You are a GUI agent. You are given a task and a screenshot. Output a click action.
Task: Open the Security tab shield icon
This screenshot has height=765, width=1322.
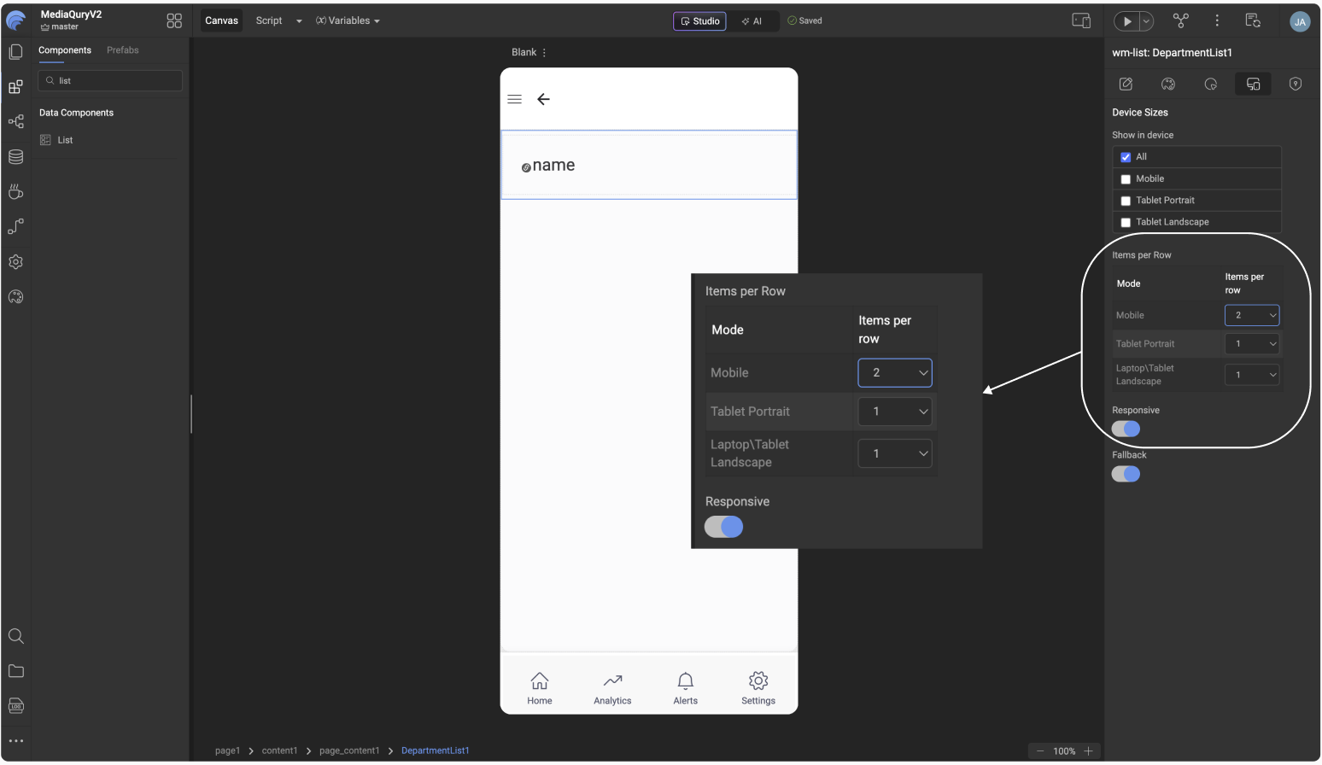point(1296,84)
